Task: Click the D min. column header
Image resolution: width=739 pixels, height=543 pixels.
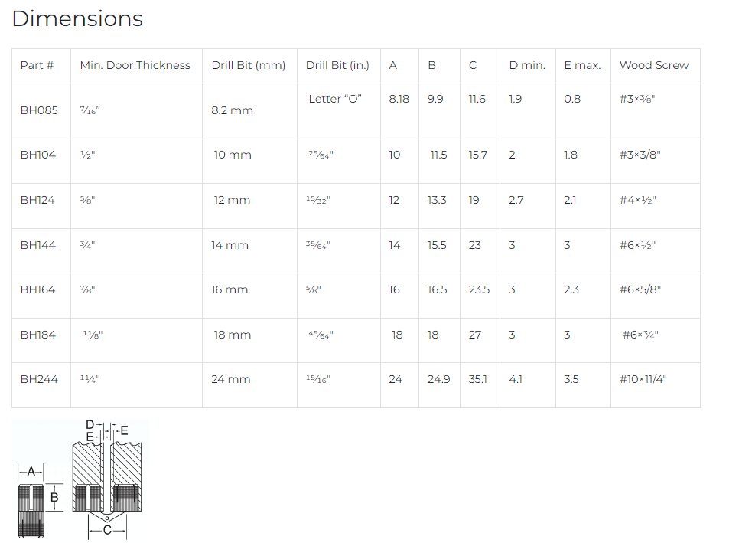Action: click(x=527, y=65)
